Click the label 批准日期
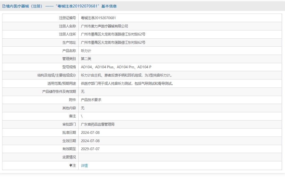 [x=69, y=133]
